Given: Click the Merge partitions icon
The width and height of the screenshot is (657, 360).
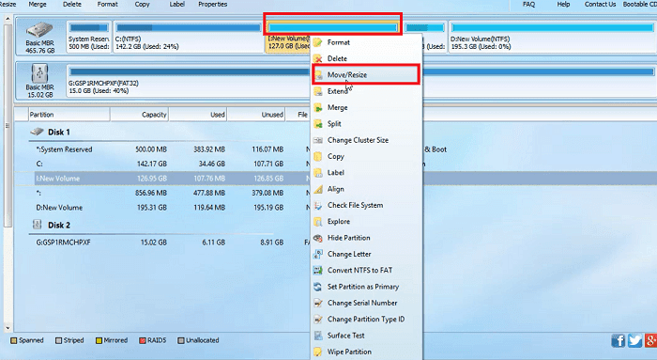Looking at the screenshot, I should pos(318,107).
